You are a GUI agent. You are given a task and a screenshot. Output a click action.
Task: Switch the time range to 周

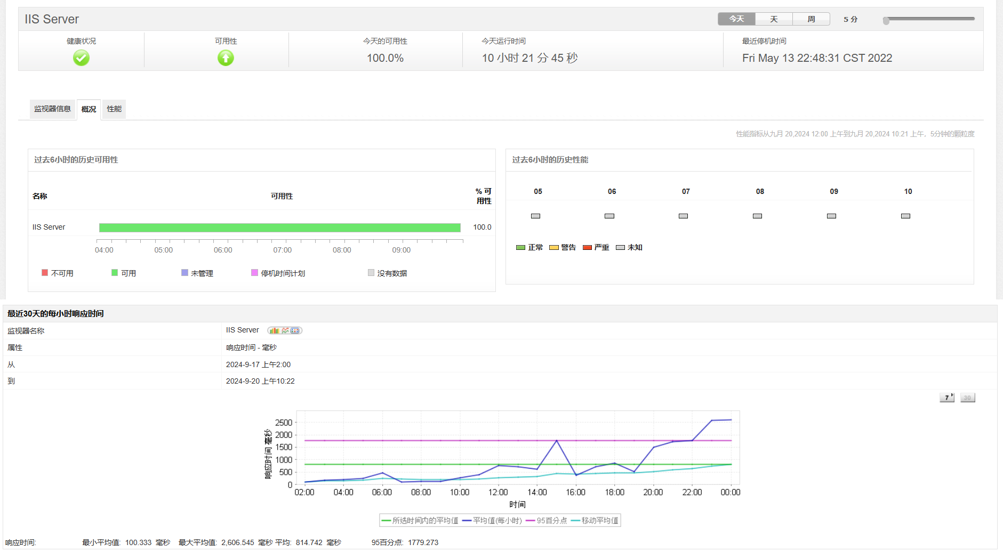tap(811, 19)
